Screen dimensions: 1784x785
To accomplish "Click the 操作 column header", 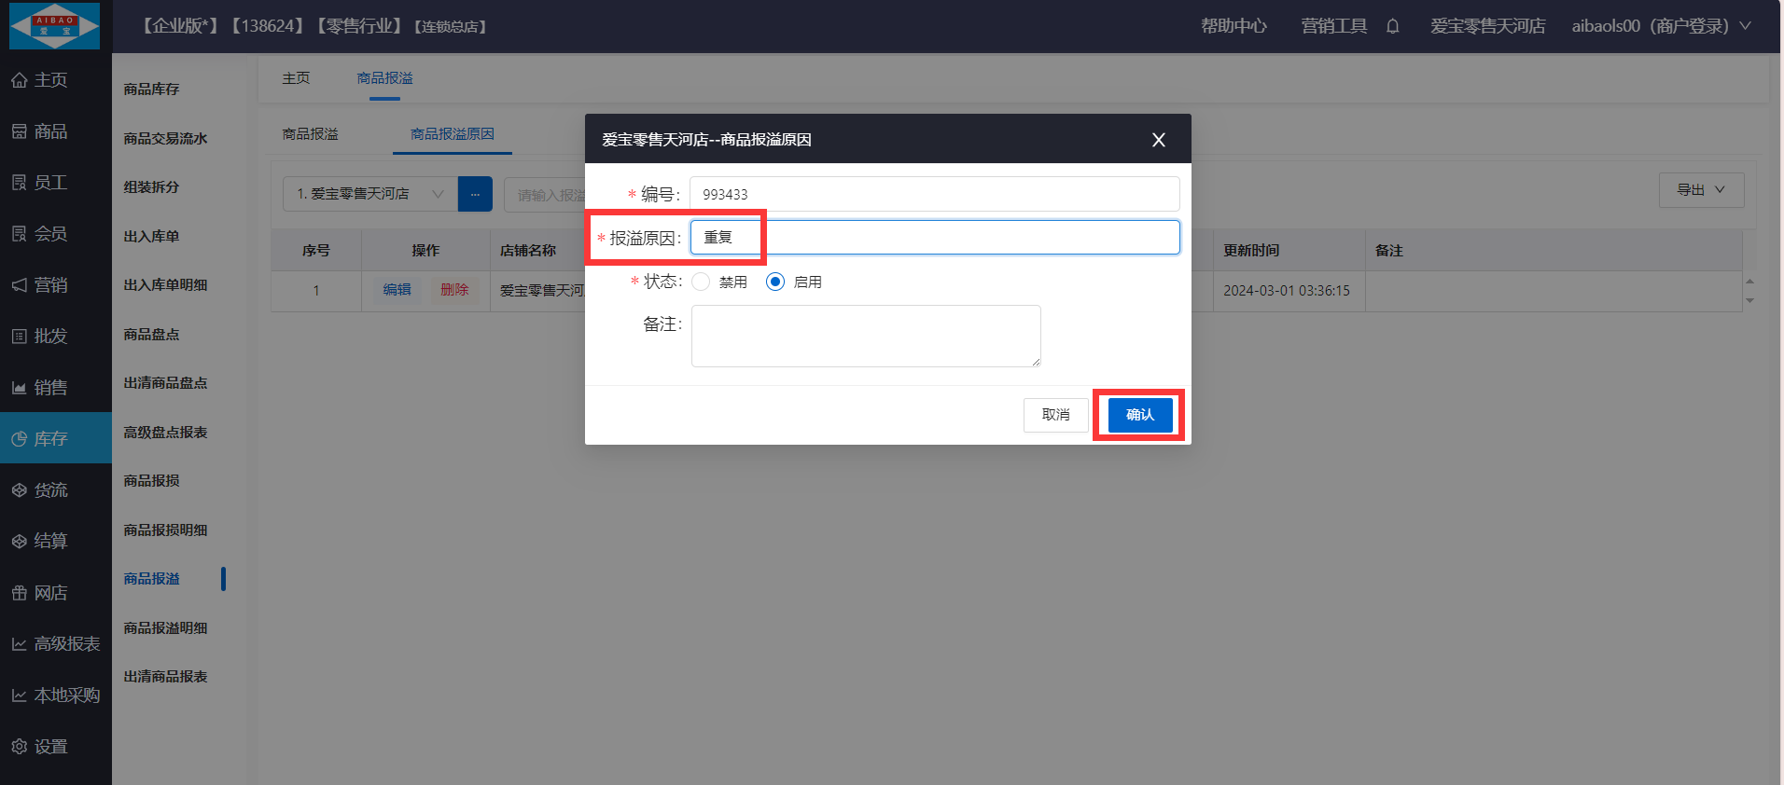I will 425,251.
